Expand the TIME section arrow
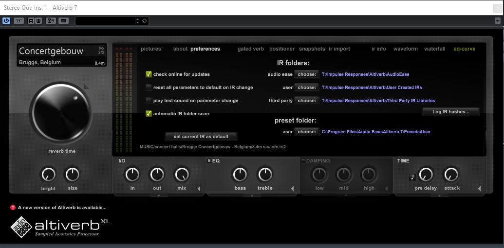 coord(479,189)
